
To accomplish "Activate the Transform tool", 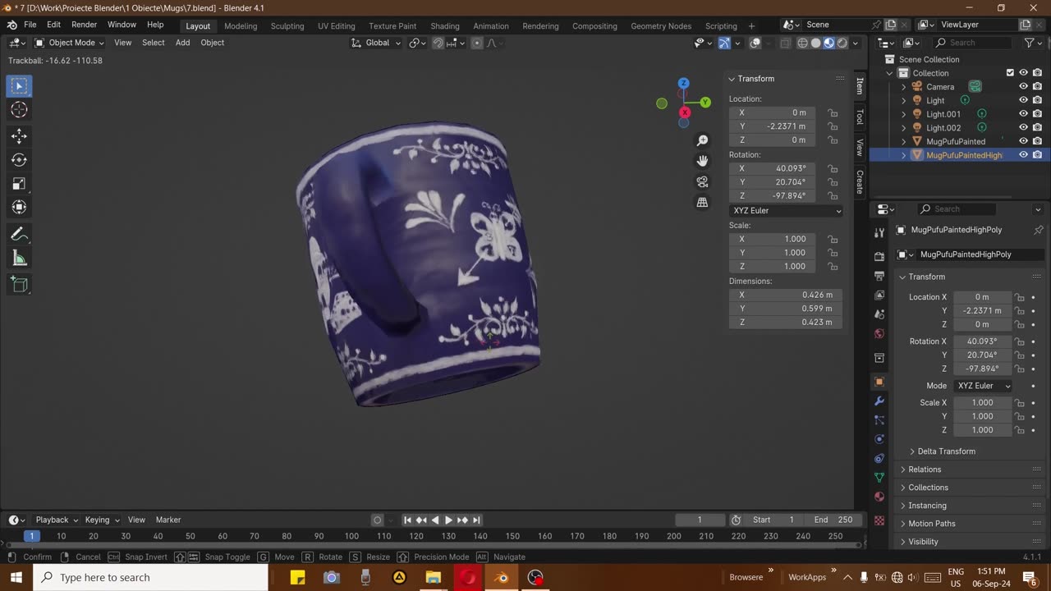I will [20, 208].
